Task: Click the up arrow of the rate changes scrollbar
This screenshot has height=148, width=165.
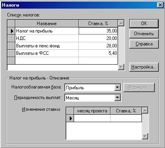Action: (x=145, y=111)
